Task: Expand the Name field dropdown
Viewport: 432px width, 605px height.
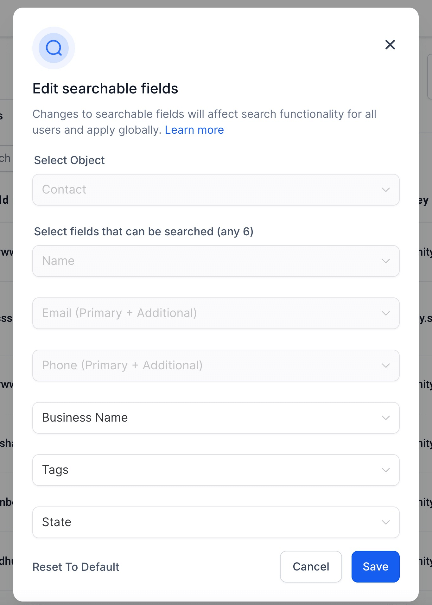Action: [216, 261]
